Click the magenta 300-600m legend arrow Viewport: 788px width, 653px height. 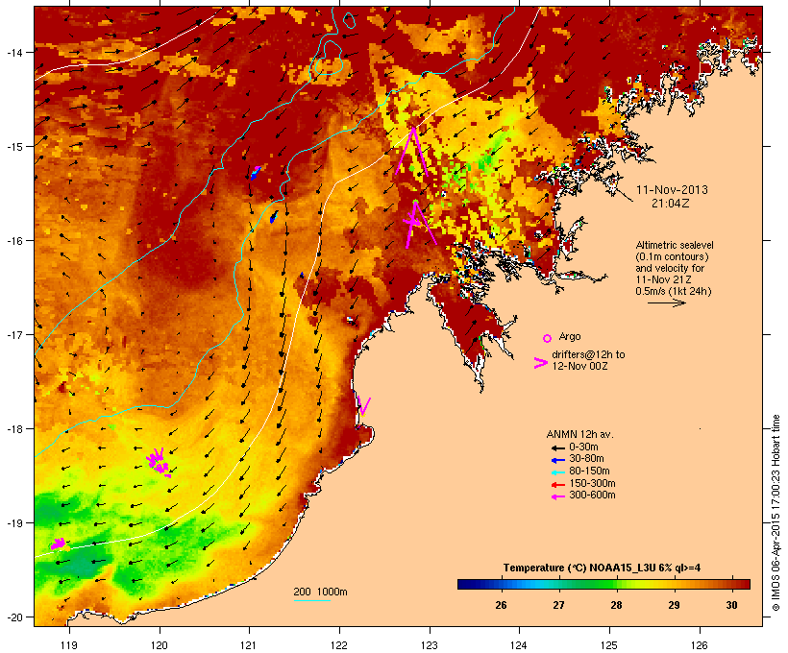[x=557, y=496]
